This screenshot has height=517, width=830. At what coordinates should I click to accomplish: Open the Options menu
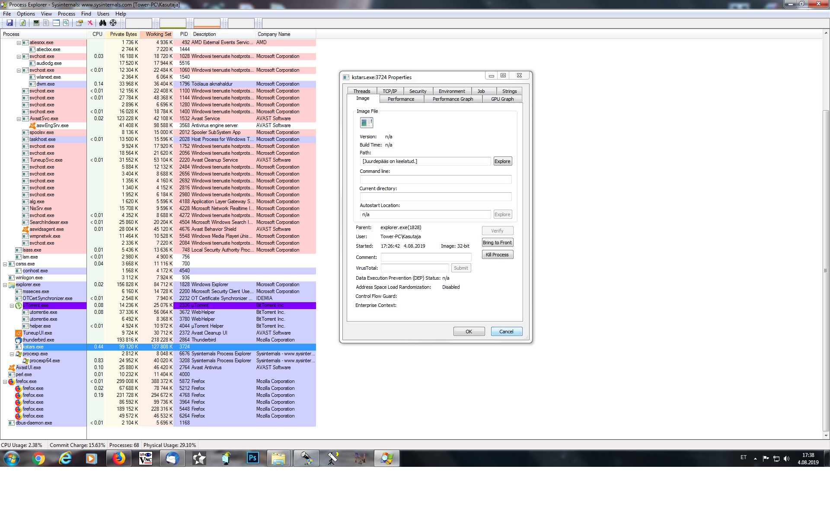click(26, 14)
